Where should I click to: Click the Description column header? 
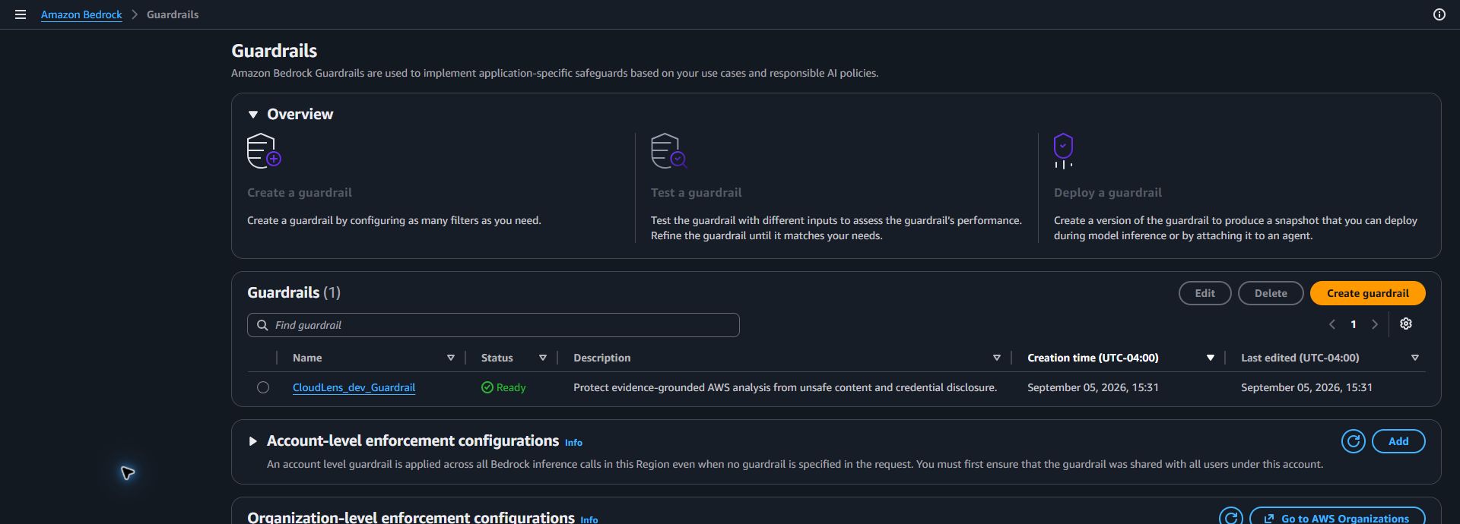(x=601, y=358)
